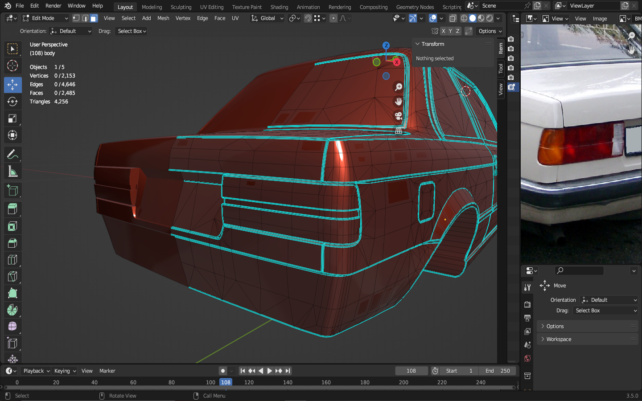Enable face select mode
Image resolution: width=642 pixels, height=401 pixels.
click(94, 18)
